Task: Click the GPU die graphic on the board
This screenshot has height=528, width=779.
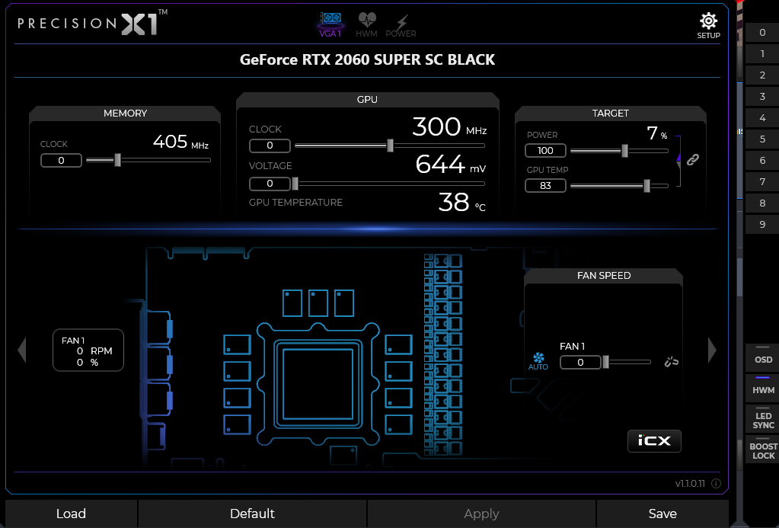Action: coord(318,384)
